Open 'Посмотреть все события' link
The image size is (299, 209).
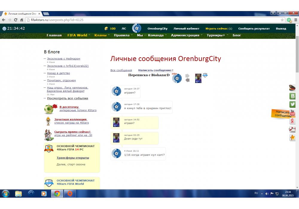(68, 99)
